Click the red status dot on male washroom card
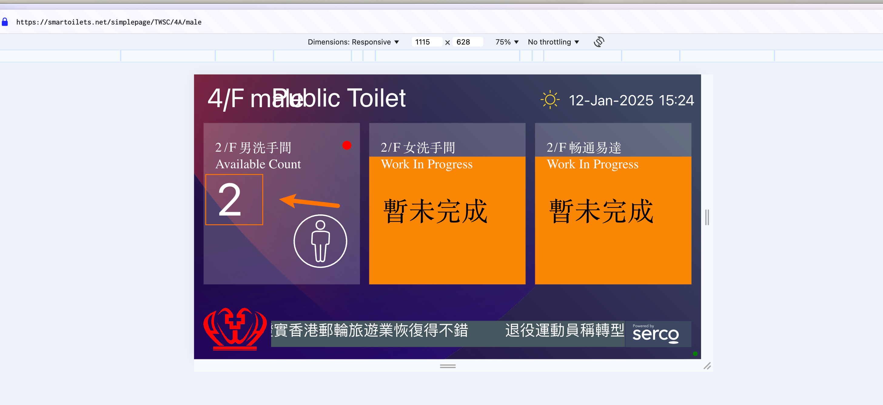 (x=347, y=145)
